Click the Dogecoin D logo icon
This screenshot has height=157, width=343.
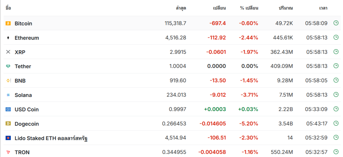coord(8,124)
